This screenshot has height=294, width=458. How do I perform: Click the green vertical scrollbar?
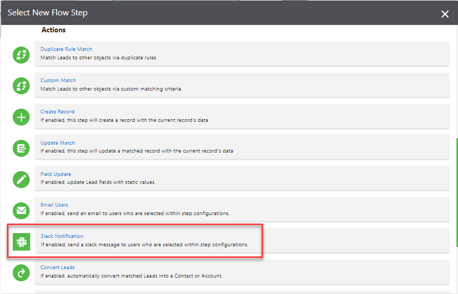[x=457, y=192]
